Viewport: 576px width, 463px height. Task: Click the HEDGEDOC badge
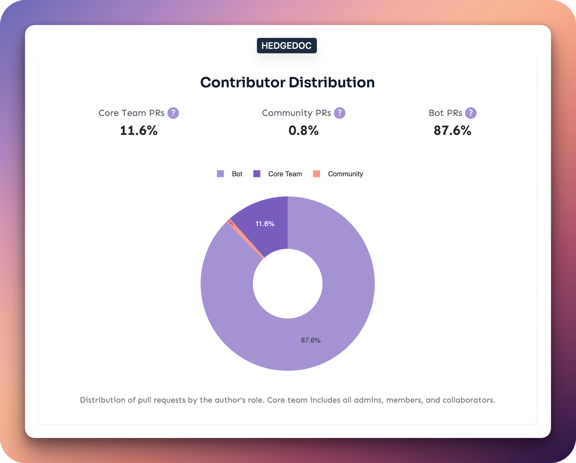(x=287, y=46)
